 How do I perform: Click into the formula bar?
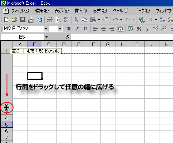pyautogui.click(x=122, y=37)
